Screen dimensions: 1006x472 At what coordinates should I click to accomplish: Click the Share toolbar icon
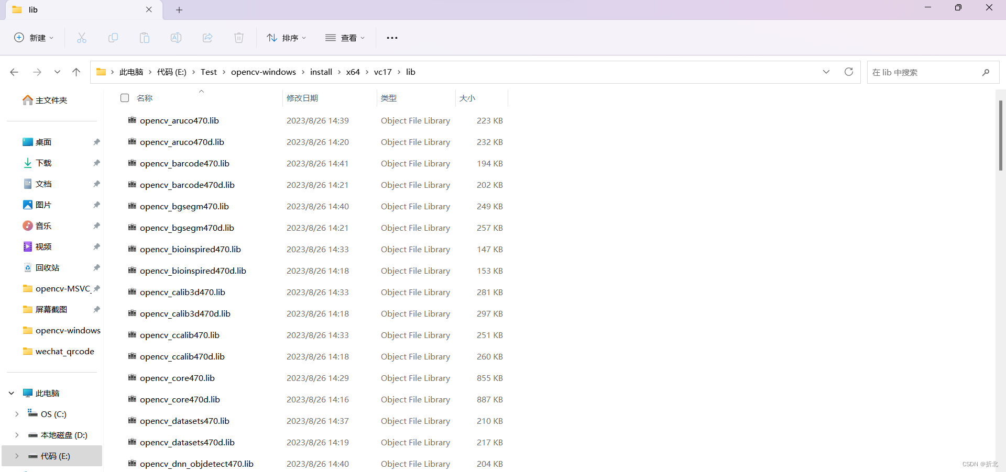(207, 38)
